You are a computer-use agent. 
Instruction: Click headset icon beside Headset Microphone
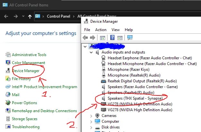click(103, 64)
